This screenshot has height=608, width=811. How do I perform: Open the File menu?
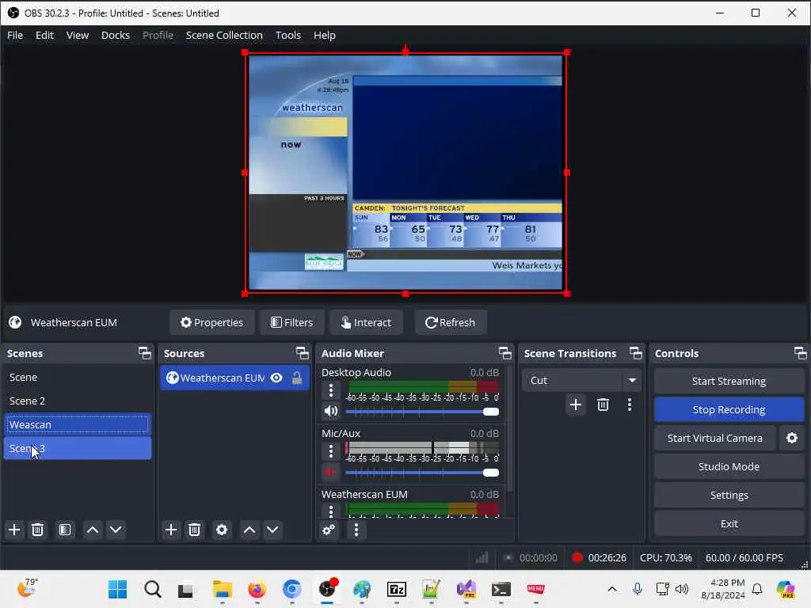[x=15, y=35]
